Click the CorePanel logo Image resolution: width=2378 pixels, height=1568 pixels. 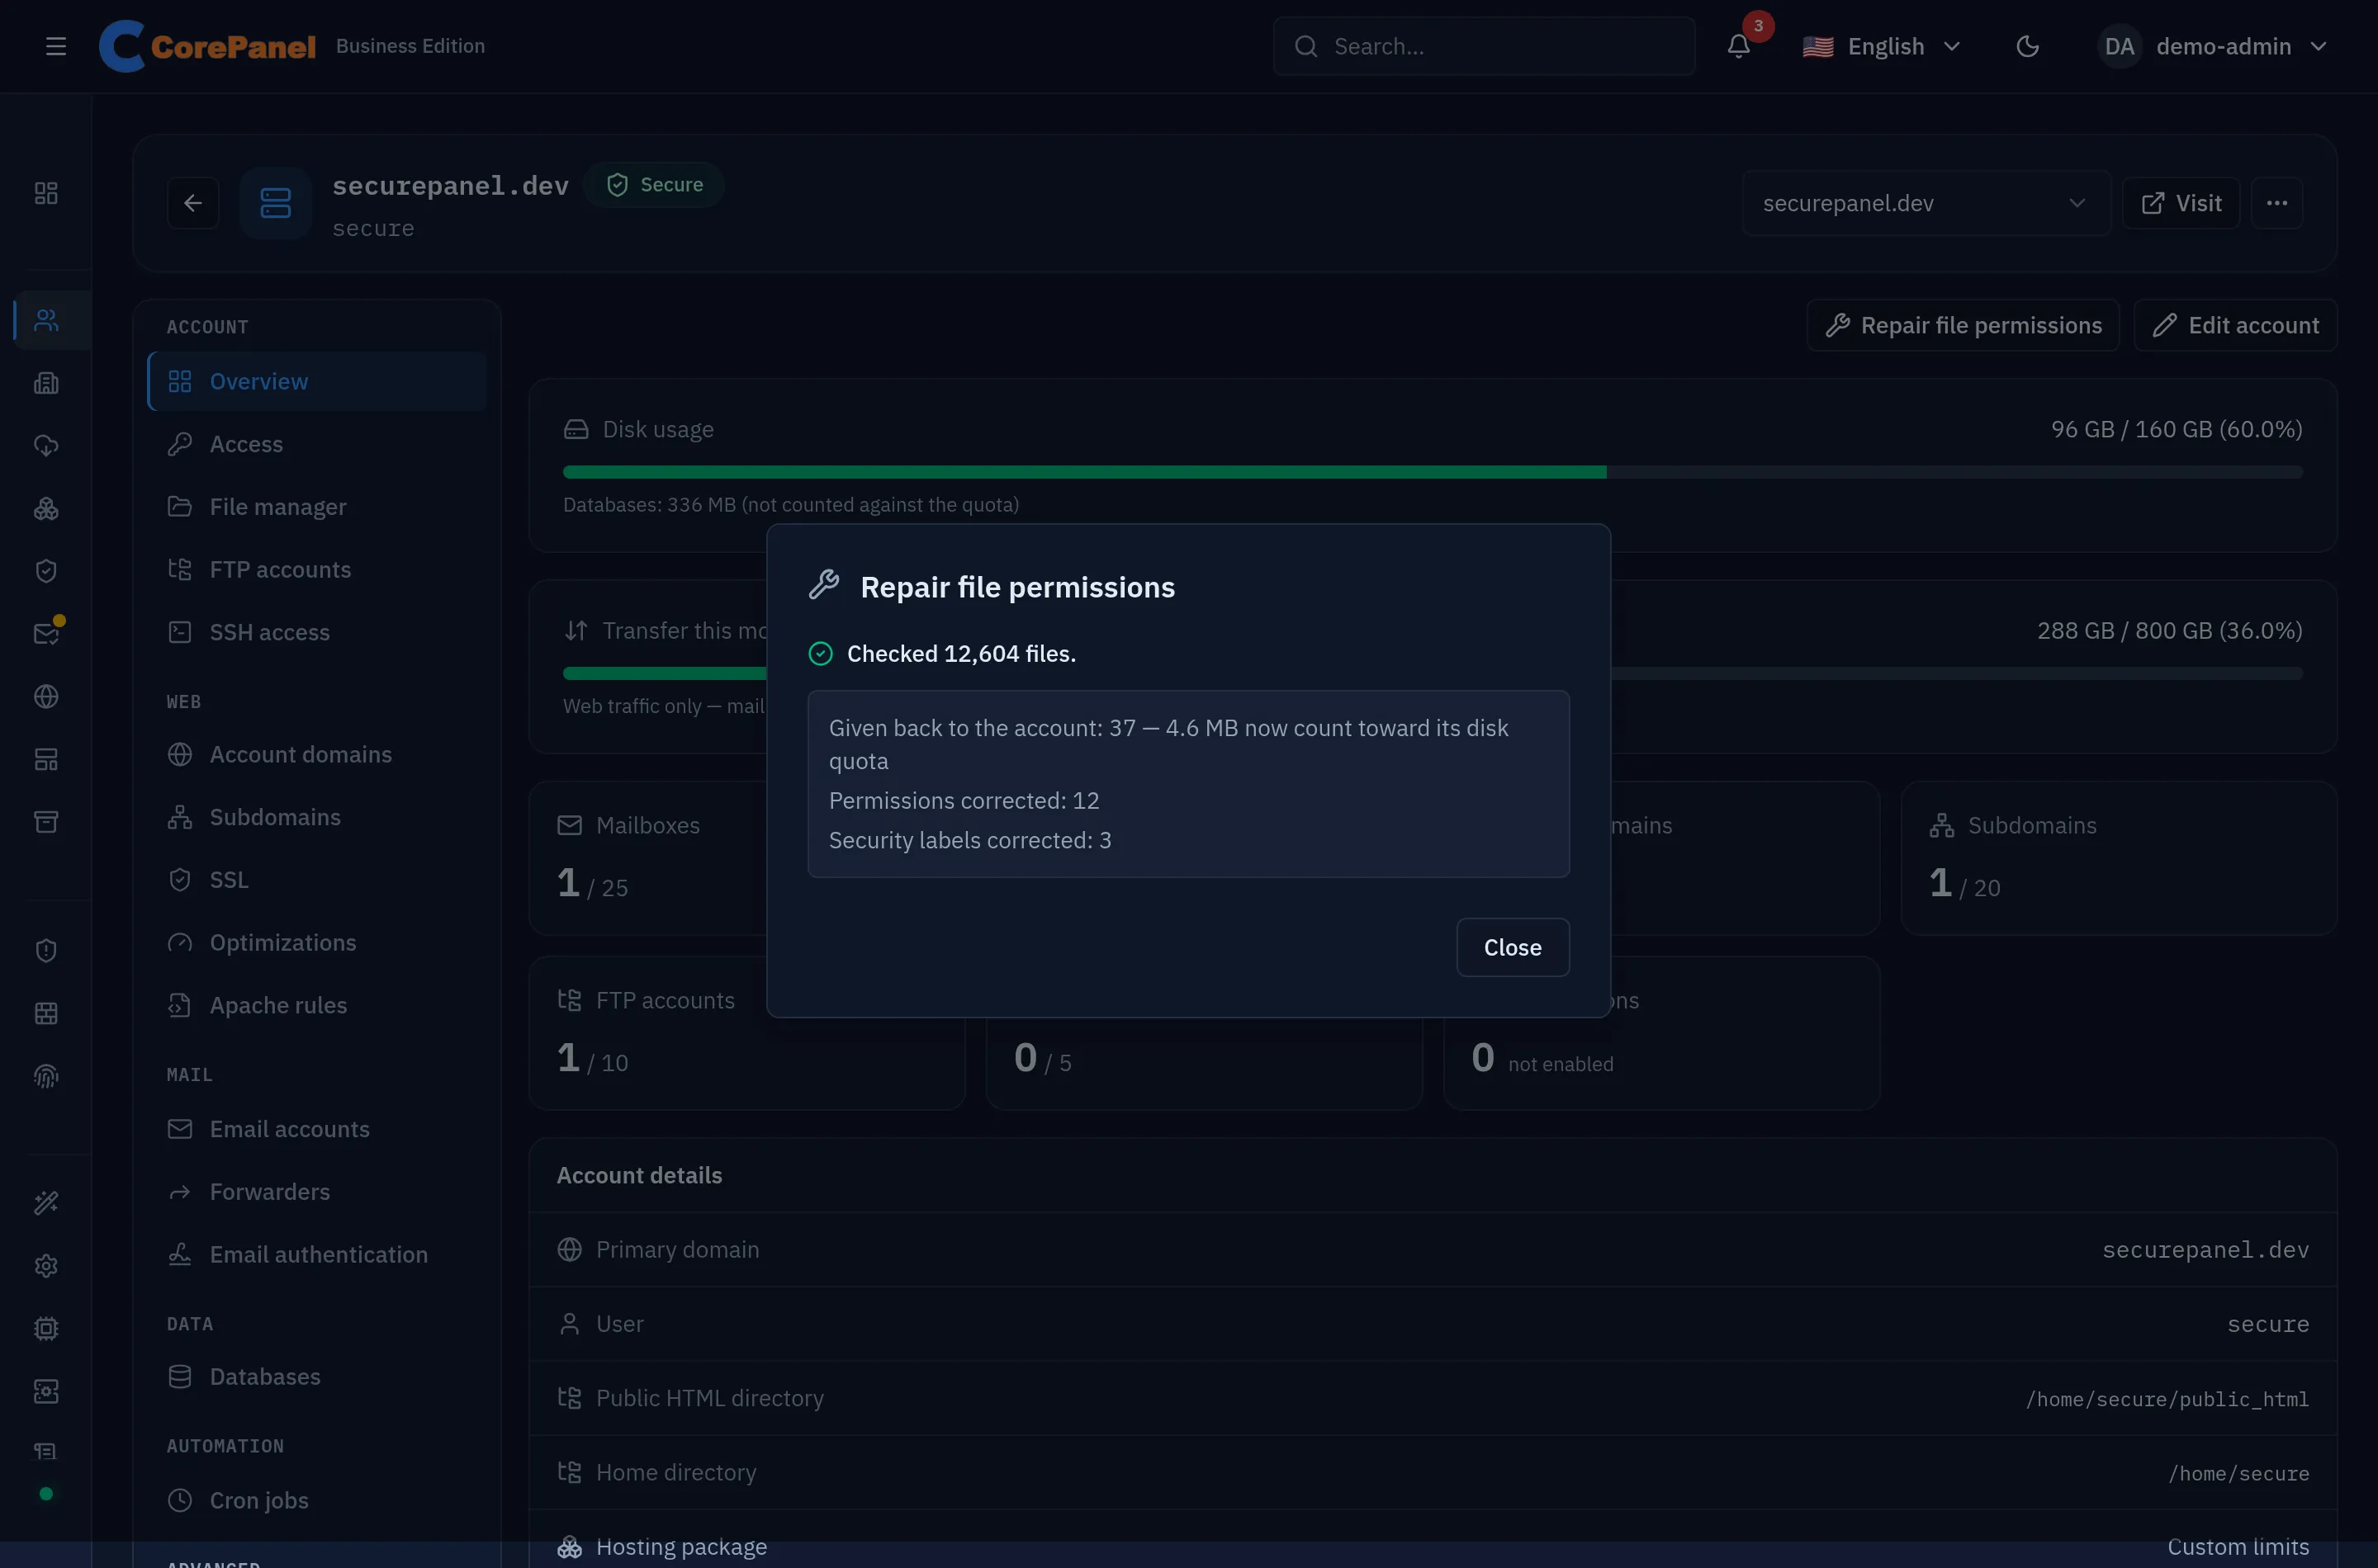point(207,46)
